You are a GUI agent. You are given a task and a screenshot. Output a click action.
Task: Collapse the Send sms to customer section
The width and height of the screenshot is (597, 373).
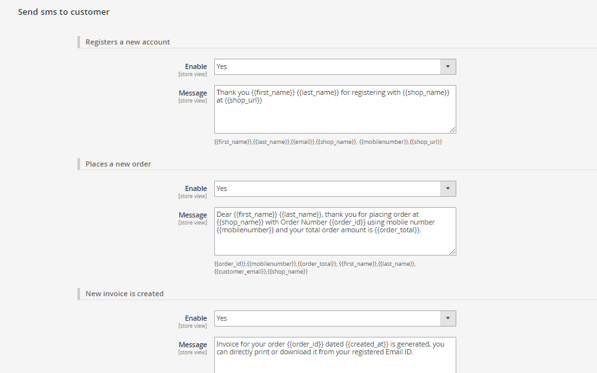point(64,12)
